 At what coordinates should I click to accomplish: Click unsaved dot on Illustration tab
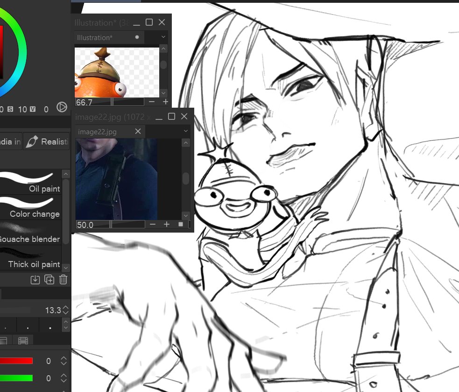tap(137, 37)
